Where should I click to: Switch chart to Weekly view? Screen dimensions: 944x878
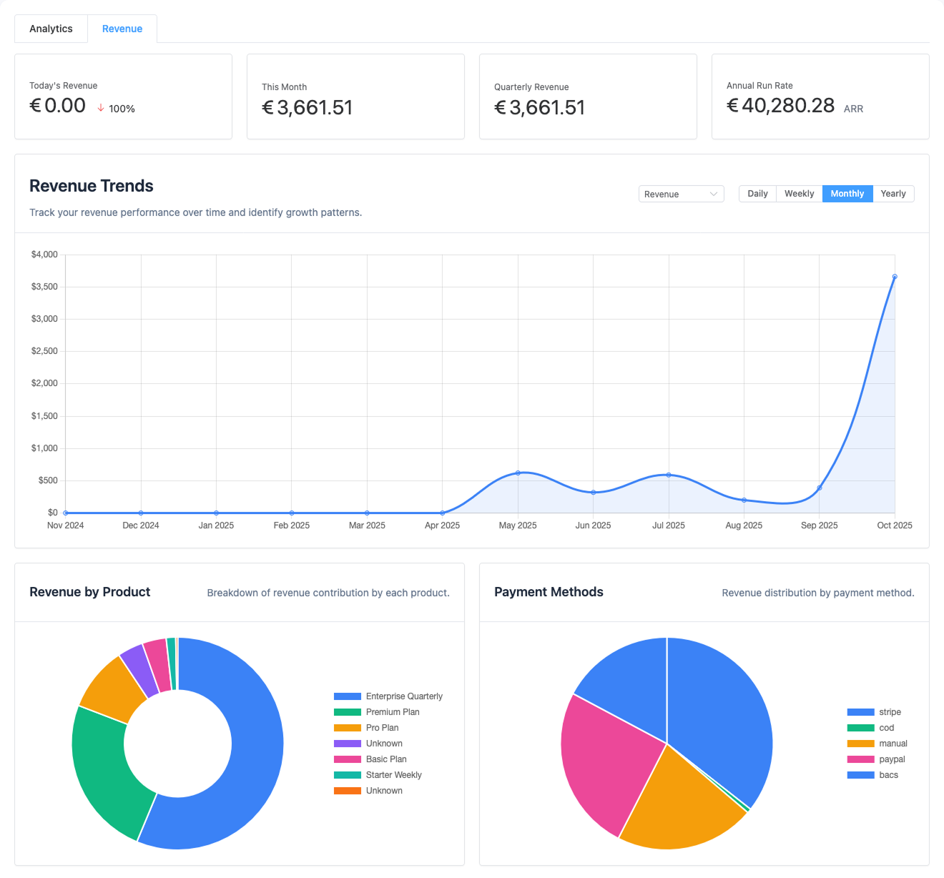pos(799,194)
